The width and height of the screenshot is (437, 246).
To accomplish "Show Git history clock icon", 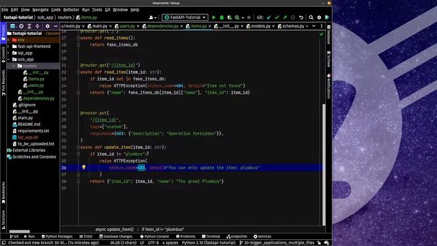I will [293, 17].
